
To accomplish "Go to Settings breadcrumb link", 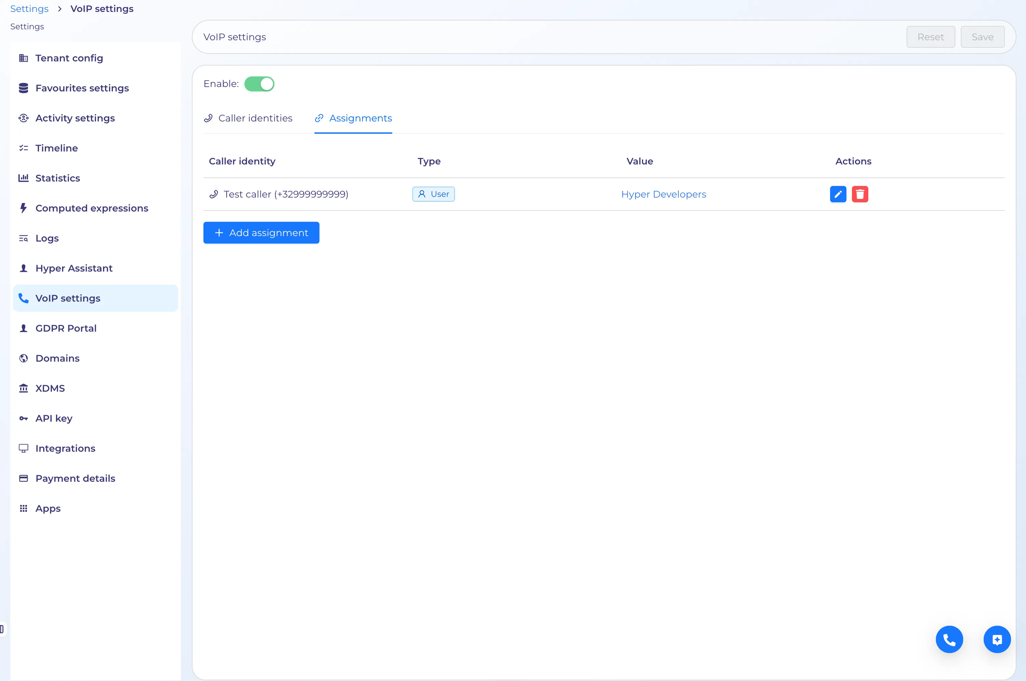I will pos(29,9).
